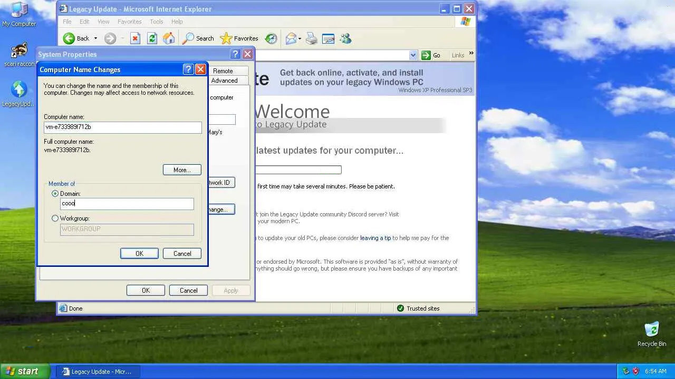The height and width of the screenshot is (379, 675).
Task: Click the 'Welcome' heading on the page
Action: click(x=293, y=111)
